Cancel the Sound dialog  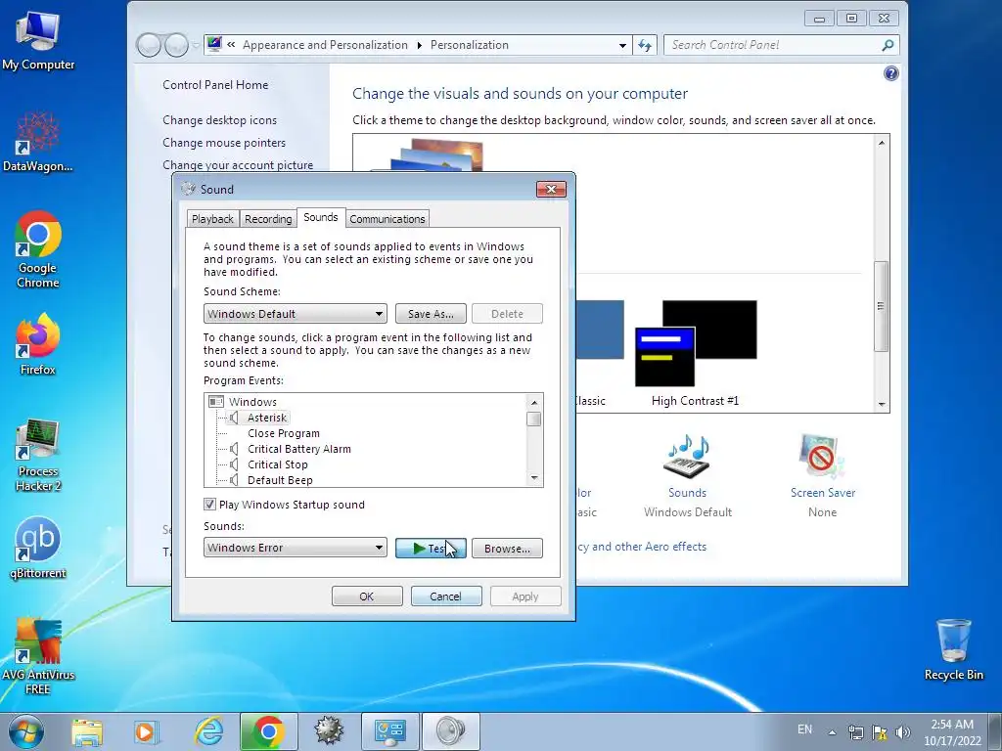(446, 596)
